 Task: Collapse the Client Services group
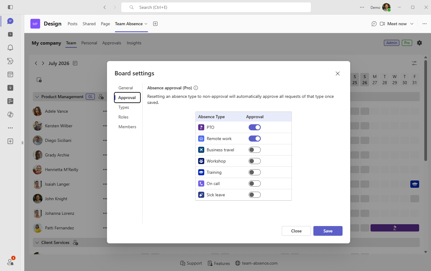click(x=37, y=242)
